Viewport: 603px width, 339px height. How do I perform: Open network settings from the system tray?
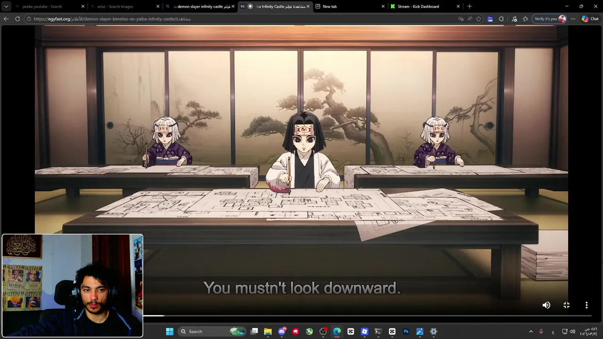[565, 331]
